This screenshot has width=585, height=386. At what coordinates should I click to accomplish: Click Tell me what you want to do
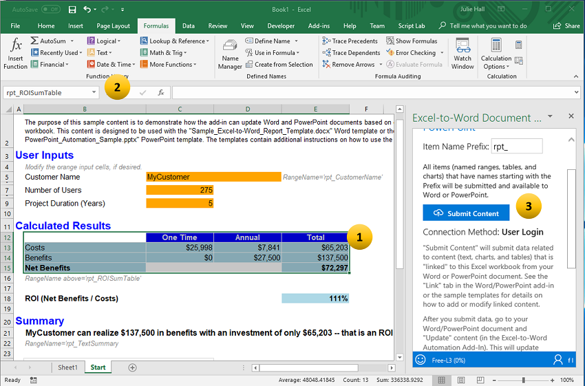tap(483, 25)
